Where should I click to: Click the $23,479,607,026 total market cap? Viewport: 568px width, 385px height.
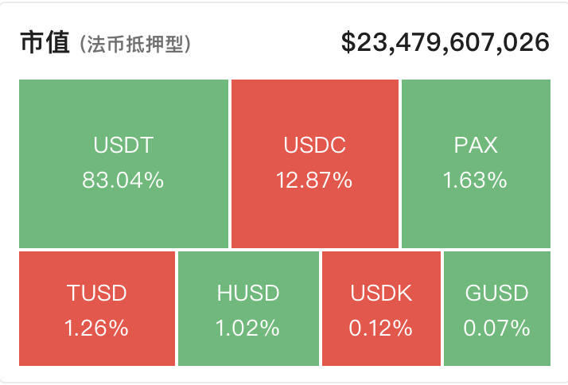click(445, 42)
